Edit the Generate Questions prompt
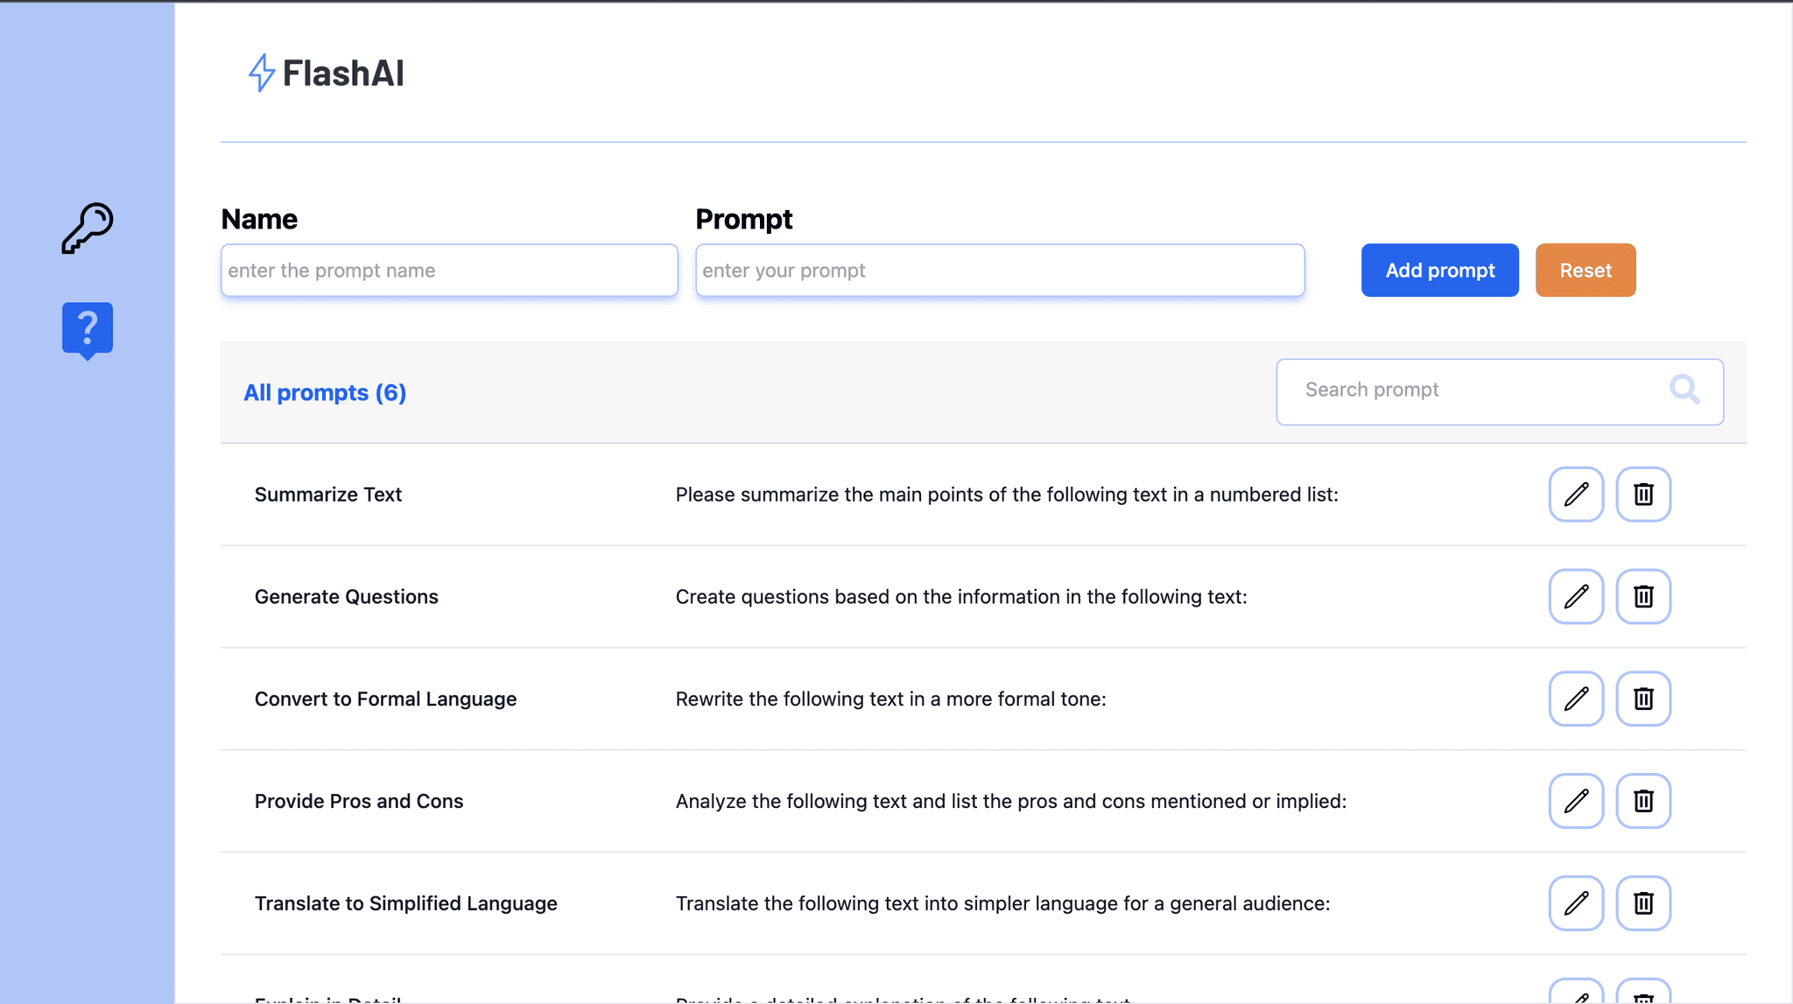 point(1576,596)
